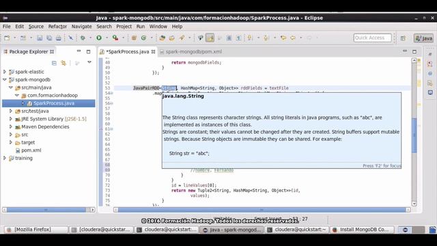Open the Project menu

click(x=124, y=27)
